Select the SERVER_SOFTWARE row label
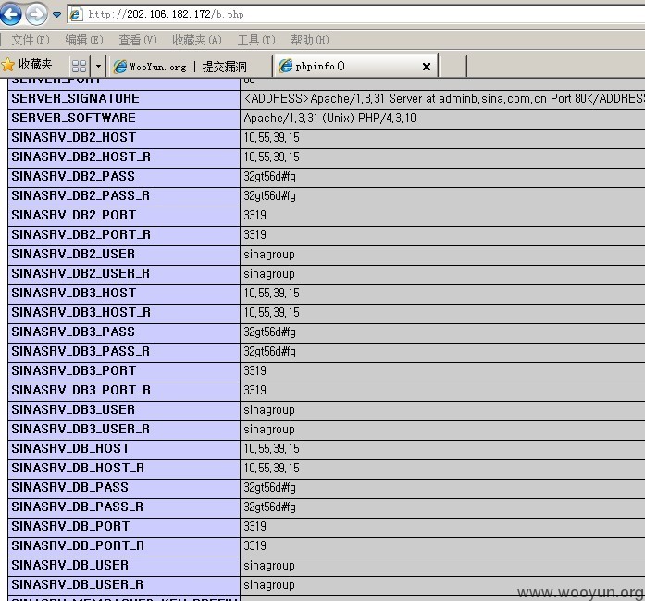 click(74, 118)
